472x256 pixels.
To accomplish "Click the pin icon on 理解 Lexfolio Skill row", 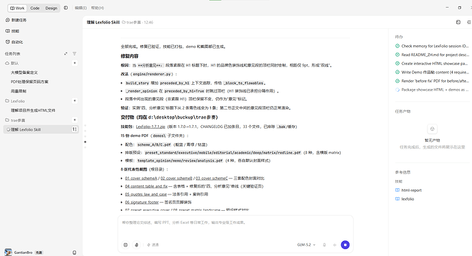I will (x=75, y=129).
